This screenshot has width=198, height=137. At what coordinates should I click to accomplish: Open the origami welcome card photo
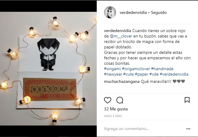click(48, 69)
